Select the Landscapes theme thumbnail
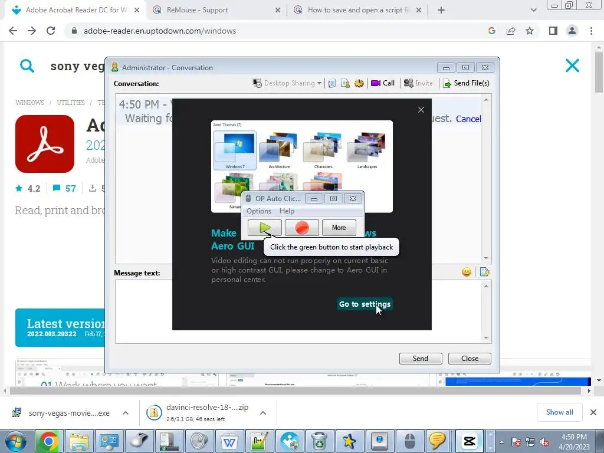Viewport: 604px width, 453px height. 367,150
